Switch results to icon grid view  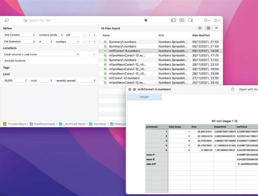point(208,28)
